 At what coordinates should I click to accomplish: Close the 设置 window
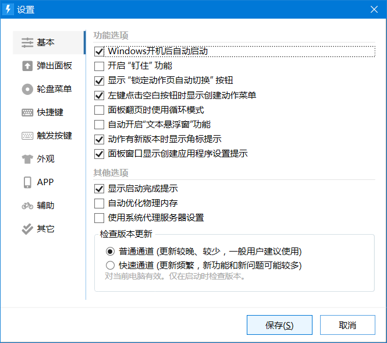pos(374,9)
